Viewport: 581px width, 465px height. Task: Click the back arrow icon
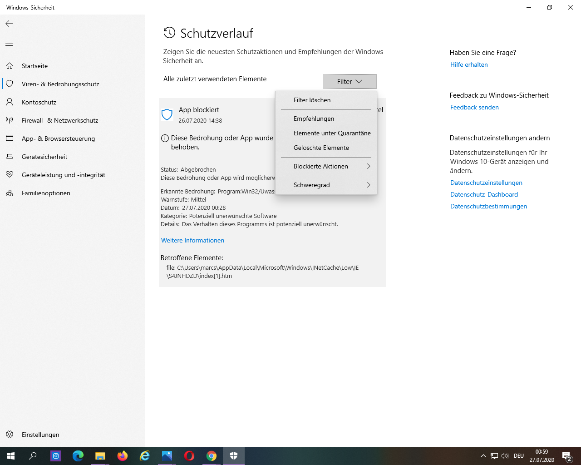(x=9, y=24)
